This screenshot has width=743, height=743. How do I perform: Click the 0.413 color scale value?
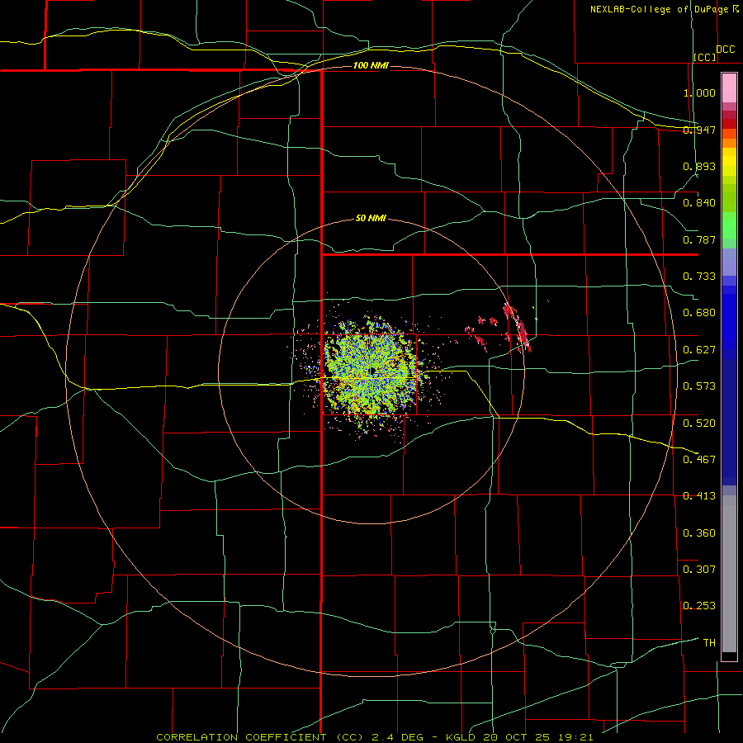click(x=699, y=496)
